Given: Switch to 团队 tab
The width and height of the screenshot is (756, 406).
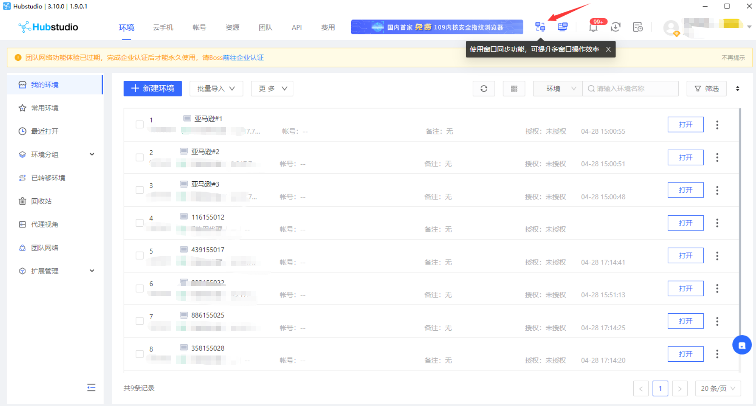Looking at the screenshot, I should point(265,27).
